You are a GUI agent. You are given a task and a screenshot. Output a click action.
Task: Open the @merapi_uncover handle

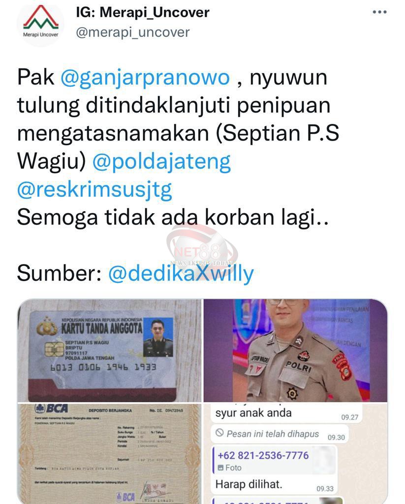click(133, 32)
